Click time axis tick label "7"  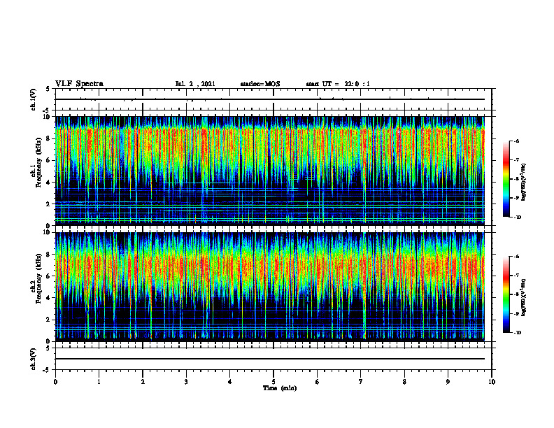(x=361, y=382)
